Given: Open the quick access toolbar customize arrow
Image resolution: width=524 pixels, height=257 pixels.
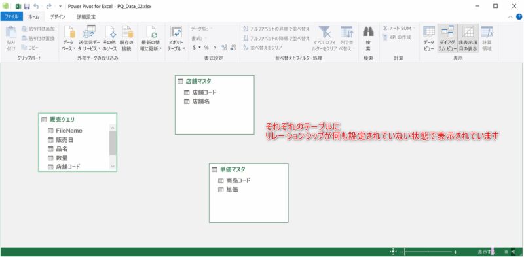Looking at the screenshot, I should (60, 7).
